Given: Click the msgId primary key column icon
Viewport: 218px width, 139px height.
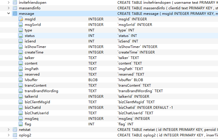Looking at the screenshot, I should (x=21, y=19).
